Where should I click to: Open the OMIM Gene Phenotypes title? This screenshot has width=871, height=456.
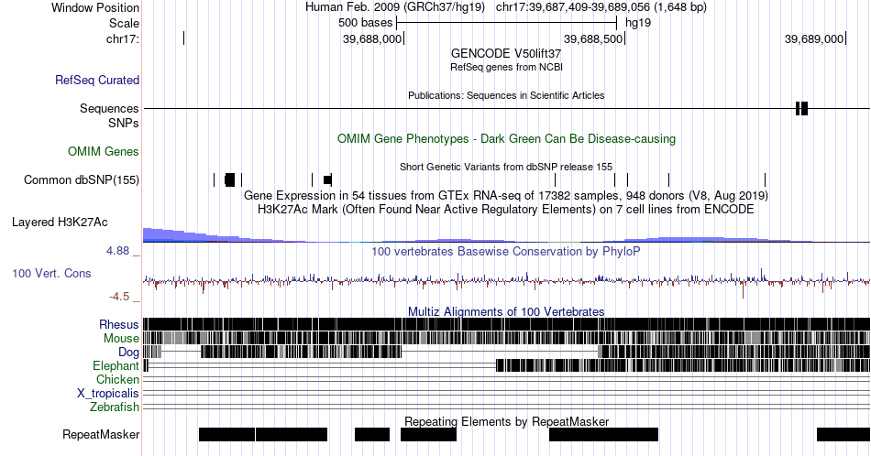pyautogui.click(x=506, y=138)
